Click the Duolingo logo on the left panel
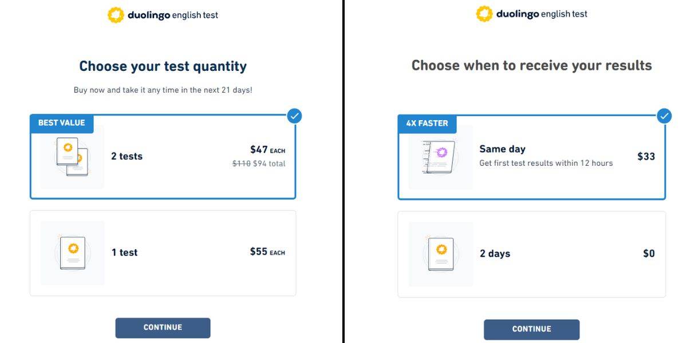Screen dimensions: 687x343 116,15
